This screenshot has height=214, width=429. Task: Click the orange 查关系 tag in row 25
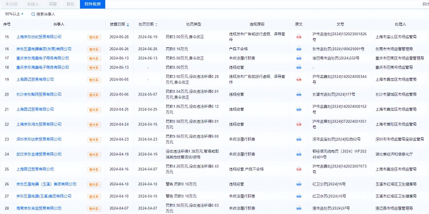94,170
